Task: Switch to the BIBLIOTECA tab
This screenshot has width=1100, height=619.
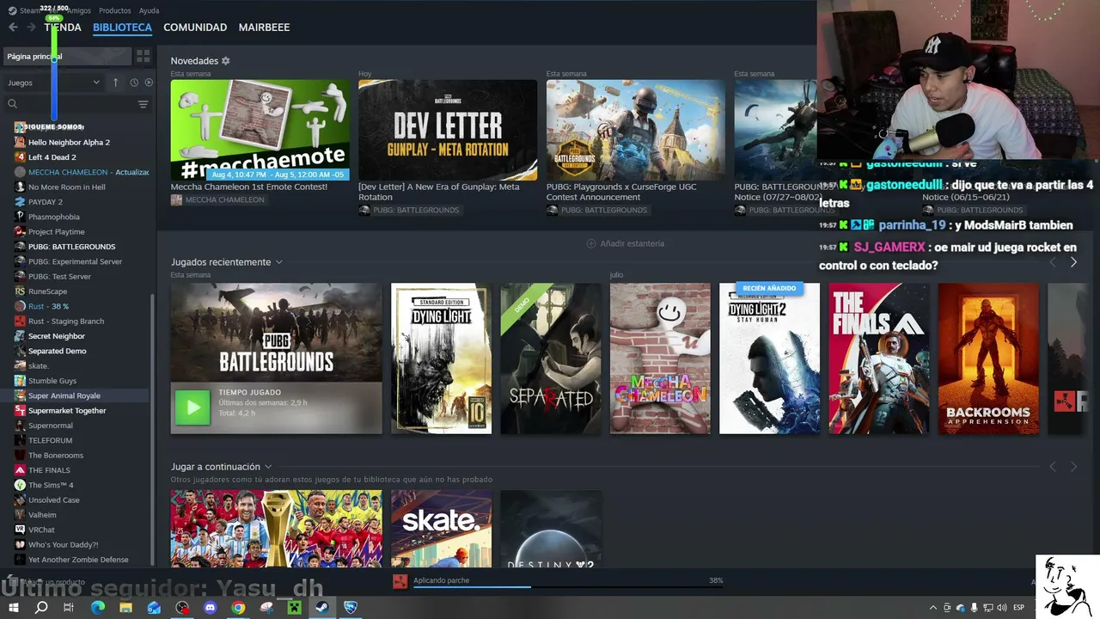Action: pos(122,28)
